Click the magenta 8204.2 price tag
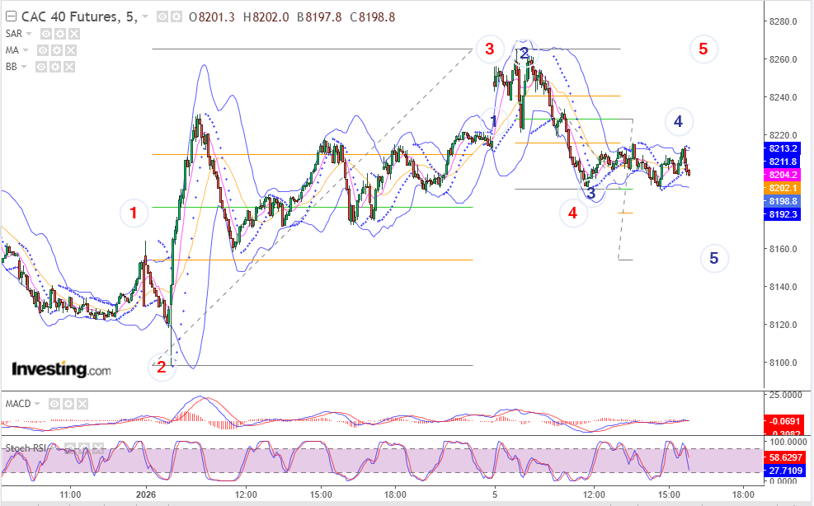The image size is (814, 506). pyautogui.click(x=781, y=175)
